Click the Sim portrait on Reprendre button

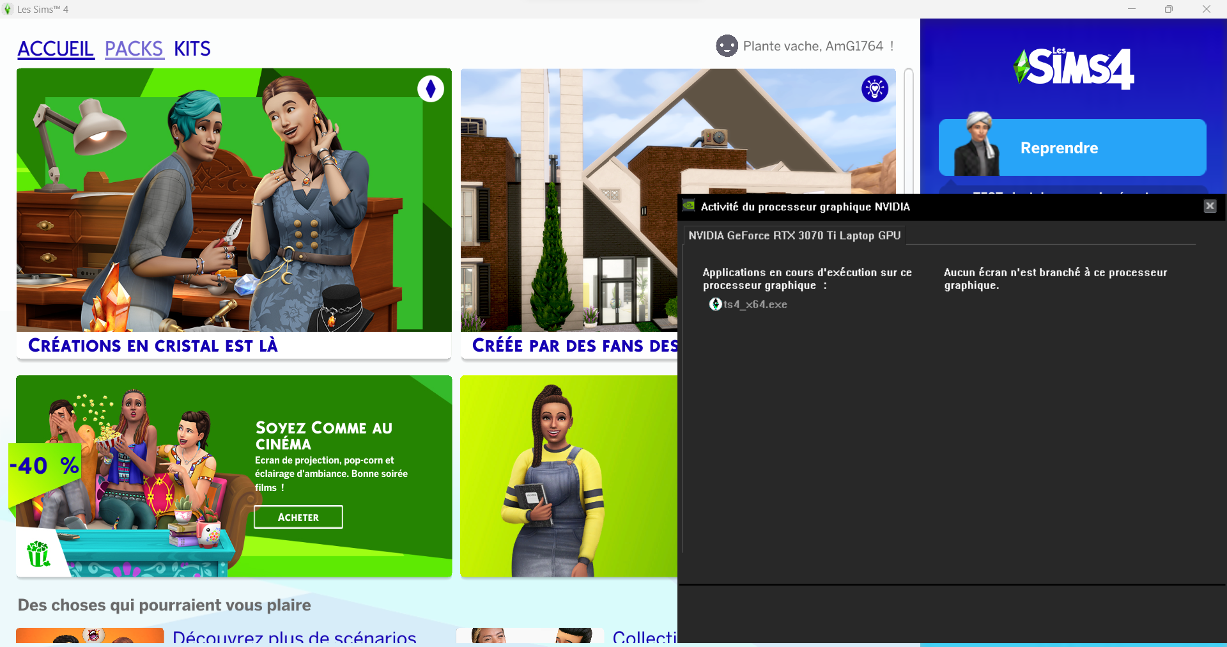pyautogui.click(x=976, y=144)
